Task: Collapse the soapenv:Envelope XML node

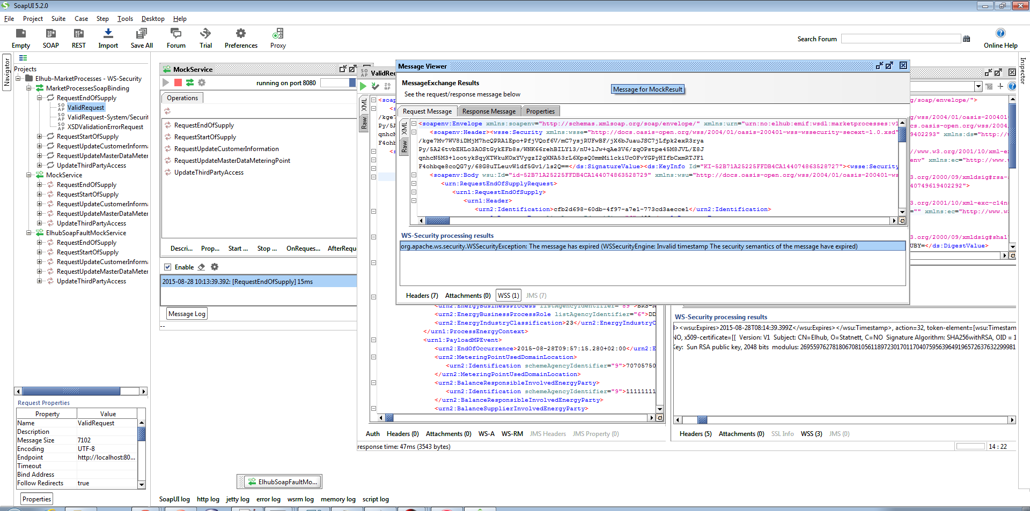Action: tap(414, 124)
